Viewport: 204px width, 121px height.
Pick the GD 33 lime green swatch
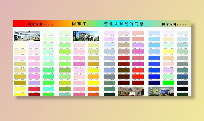[x=65, y=51]
